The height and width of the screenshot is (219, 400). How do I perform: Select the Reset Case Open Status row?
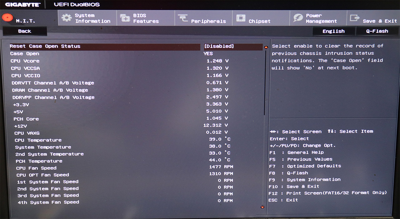tap(136, 47)
